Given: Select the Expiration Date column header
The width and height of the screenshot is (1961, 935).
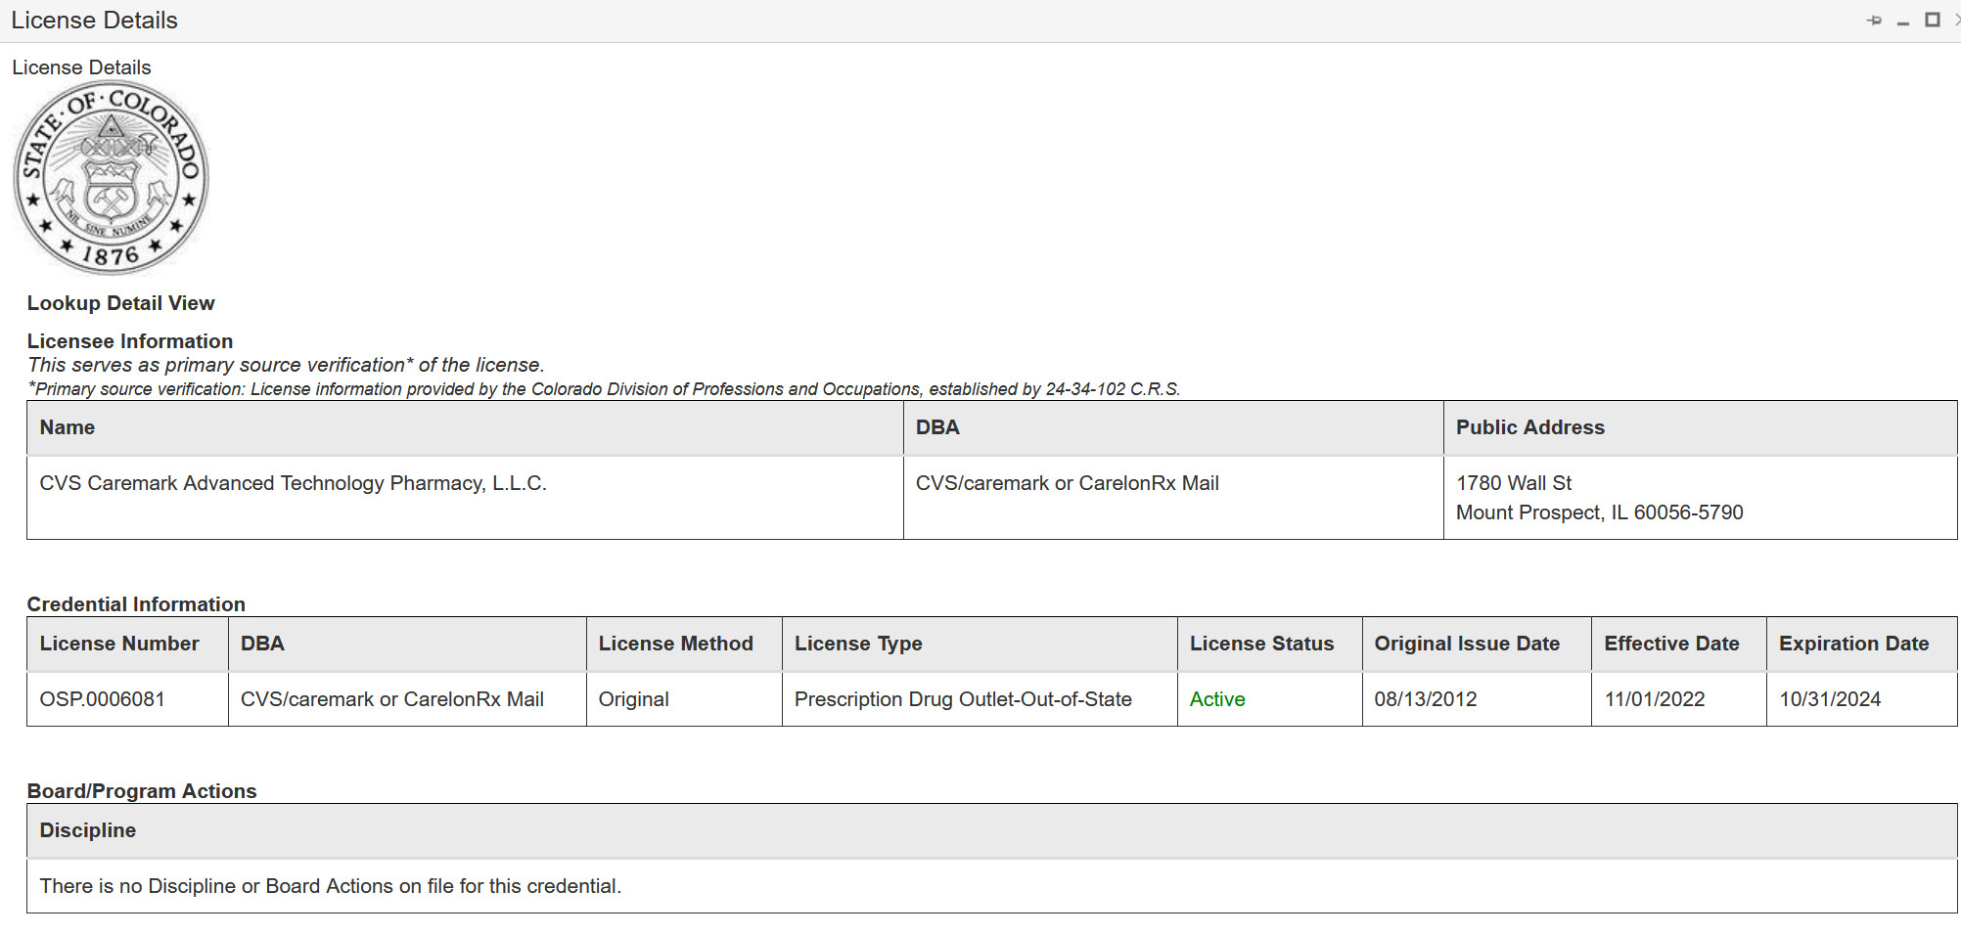Looking at the screenshot, I should tap(1853, 644).
